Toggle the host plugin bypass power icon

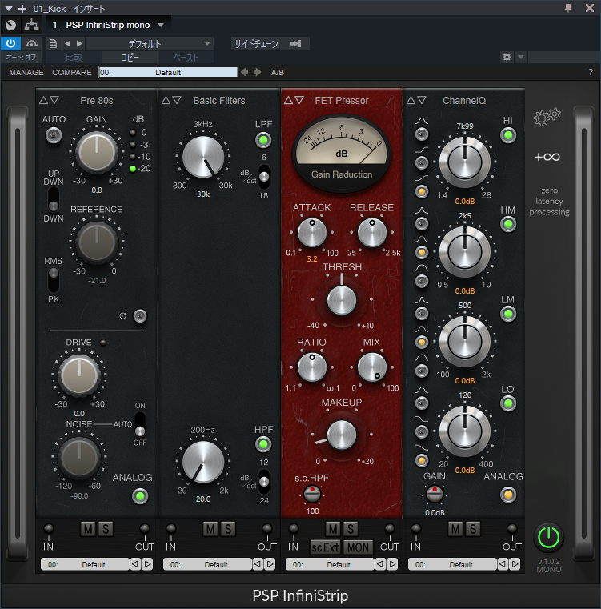click(x=11, y=43)
